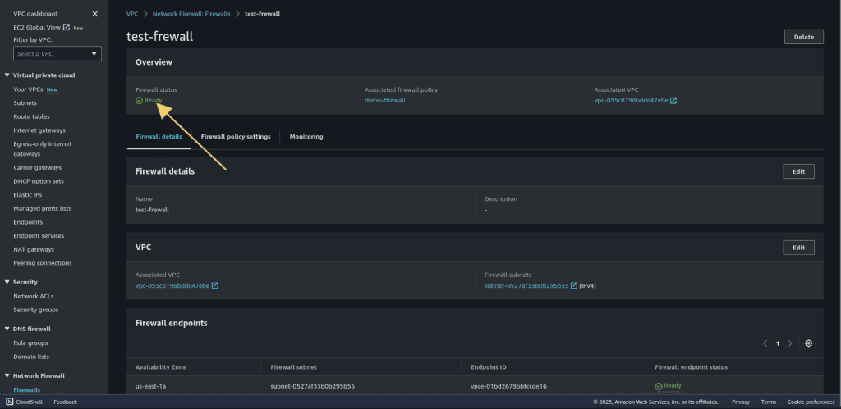Open Route tables page

(32, 116)
